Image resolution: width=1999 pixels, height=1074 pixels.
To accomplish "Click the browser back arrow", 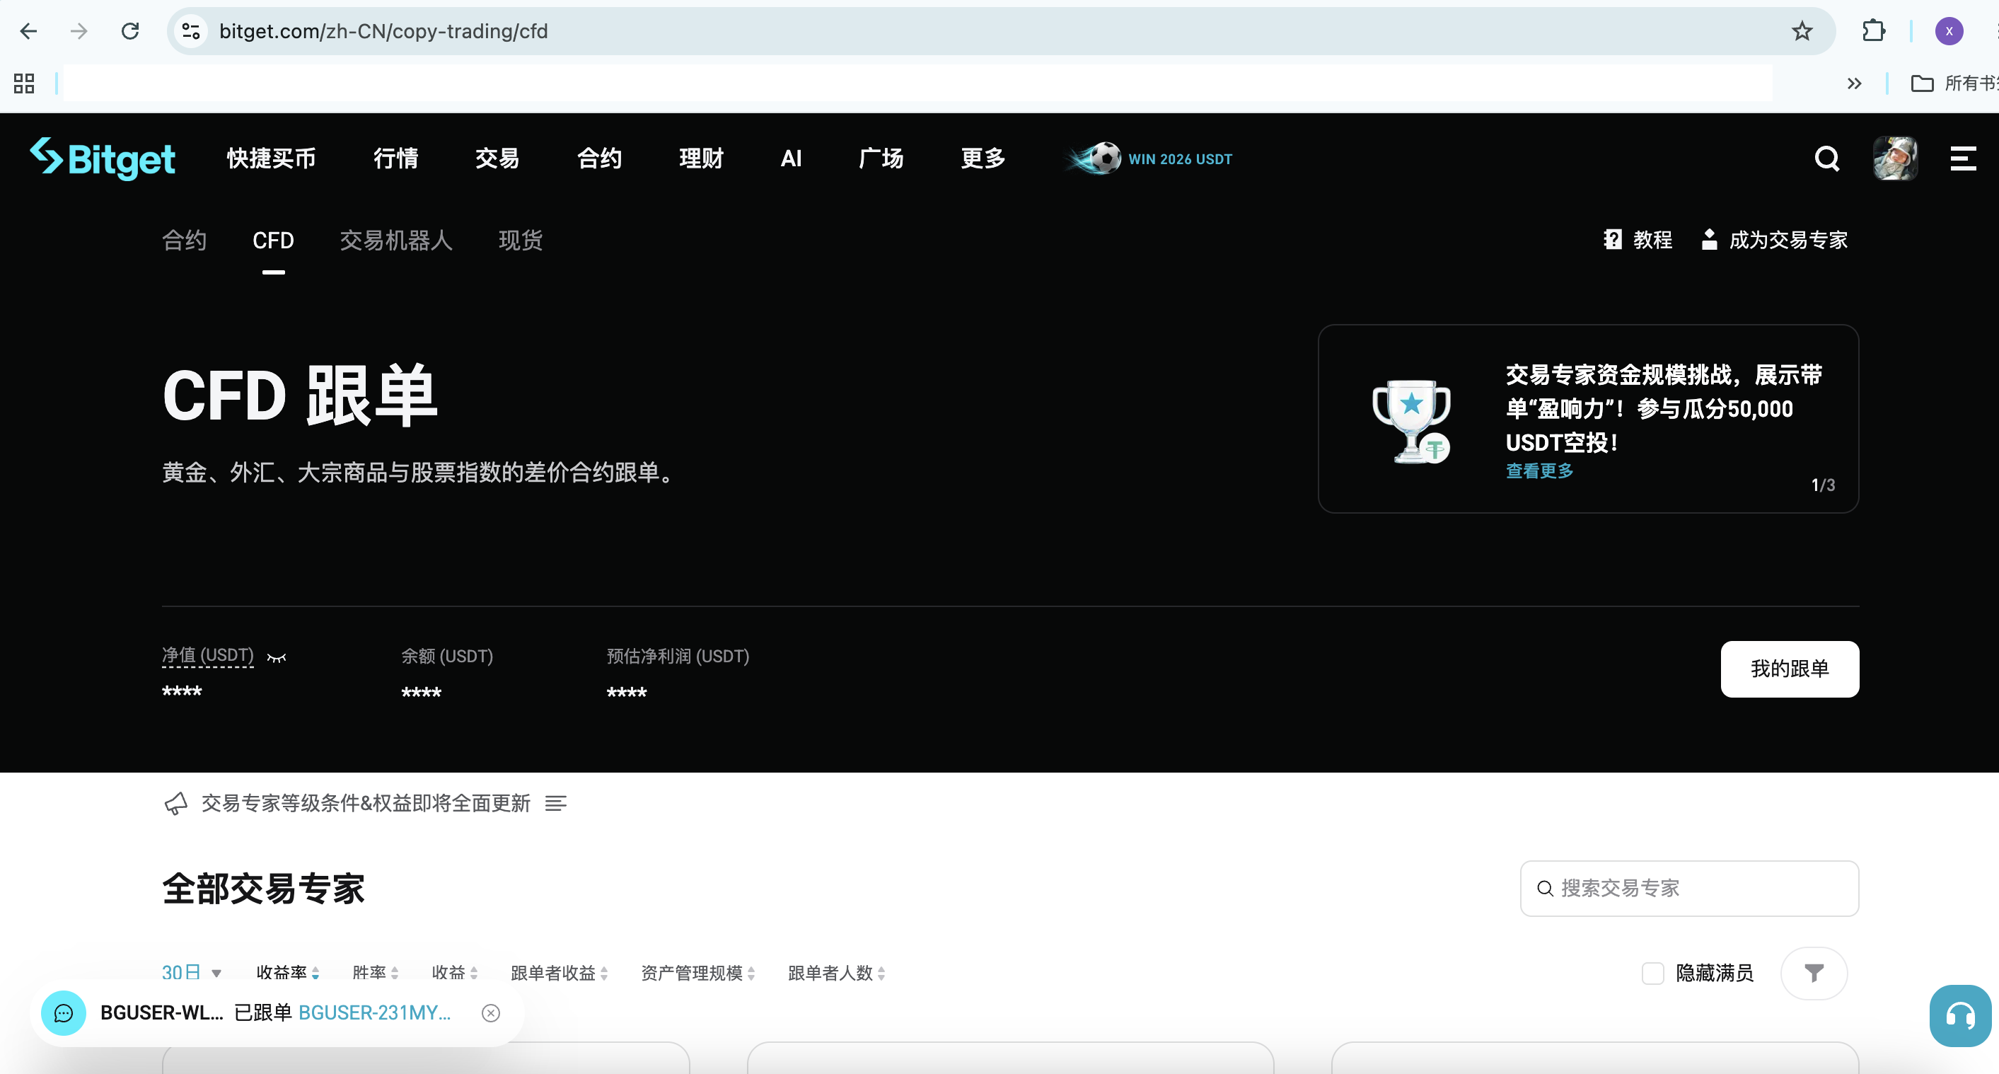I will (29, 31).
